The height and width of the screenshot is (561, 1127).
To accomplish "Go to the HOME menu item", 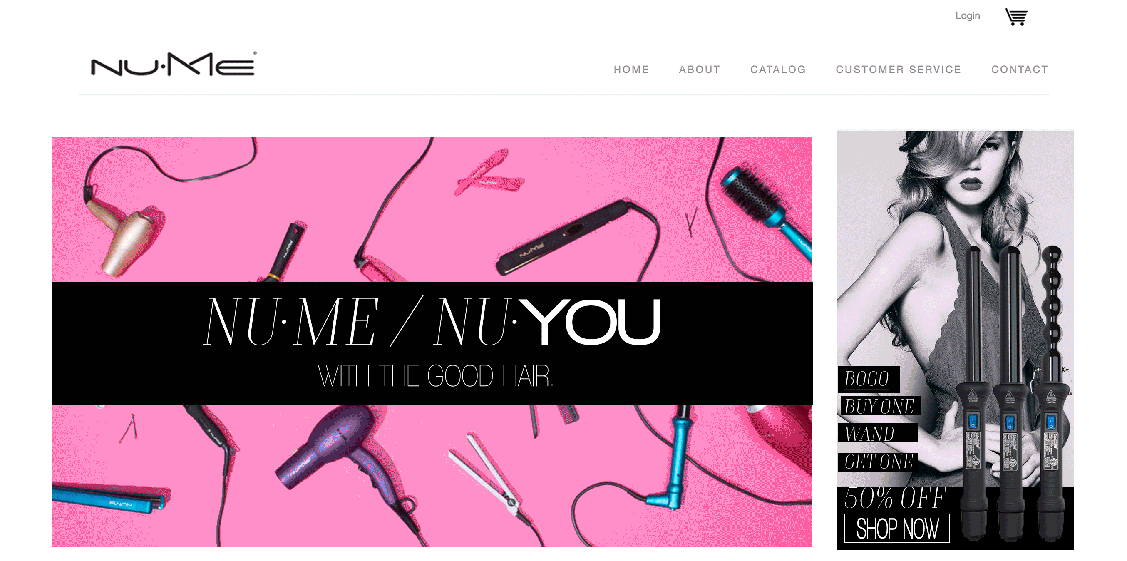I will (x=631, y=70).
